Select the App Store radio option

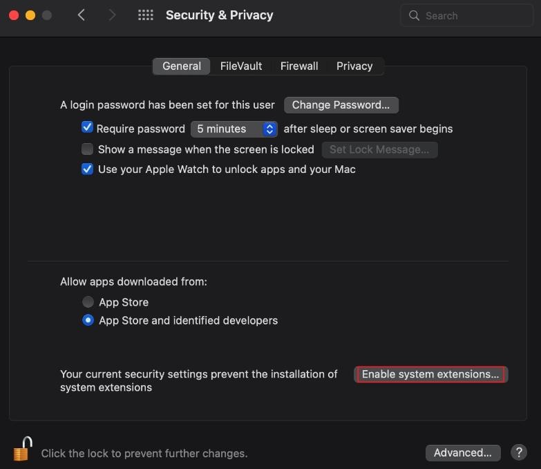[88, 302]
